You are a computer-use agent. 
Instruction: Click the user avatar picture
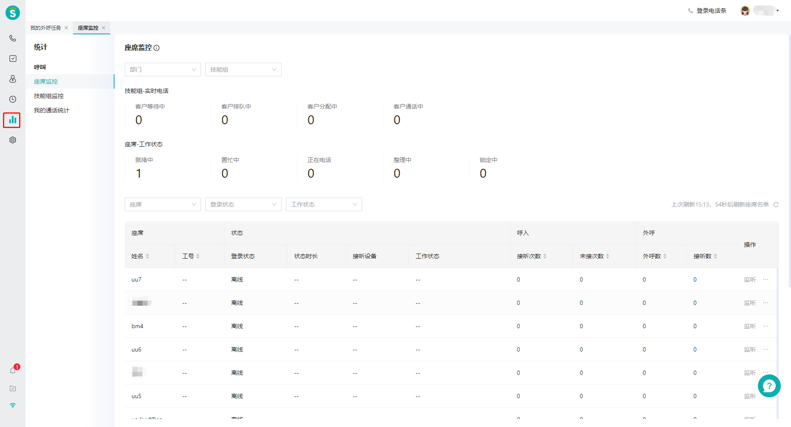coord(745,11)
